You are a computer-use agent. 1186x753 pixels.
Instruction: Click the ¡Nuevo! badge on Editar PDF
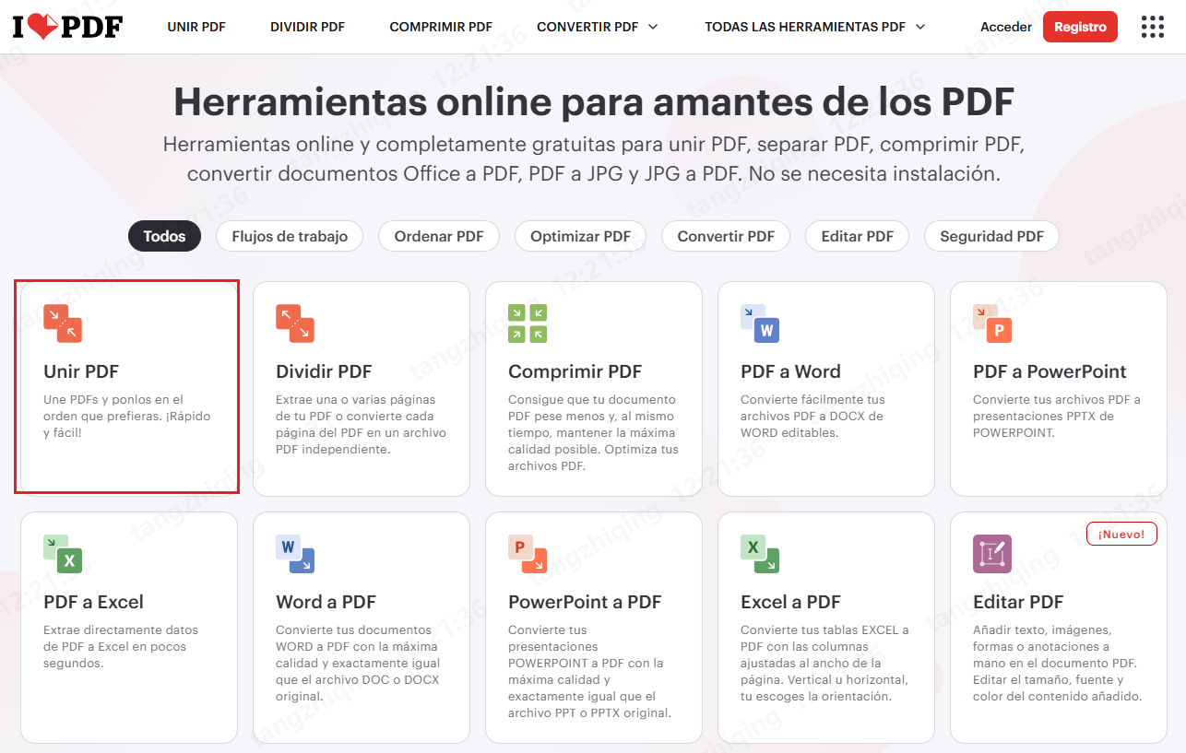1121,534
